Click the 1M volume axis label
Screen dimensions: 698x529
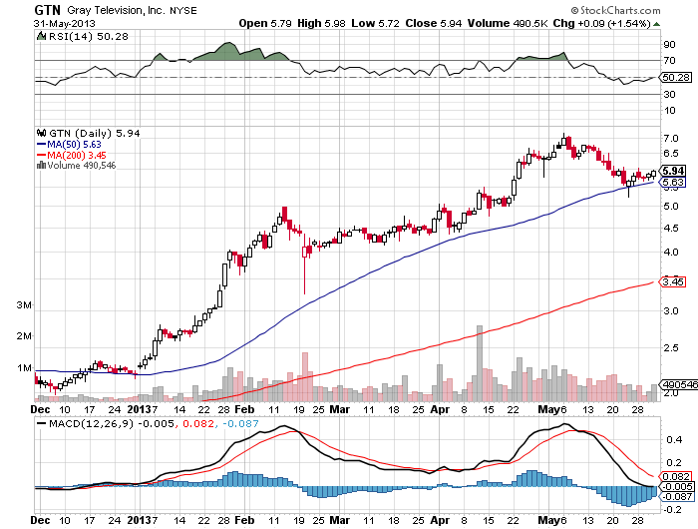coord(24,368)
